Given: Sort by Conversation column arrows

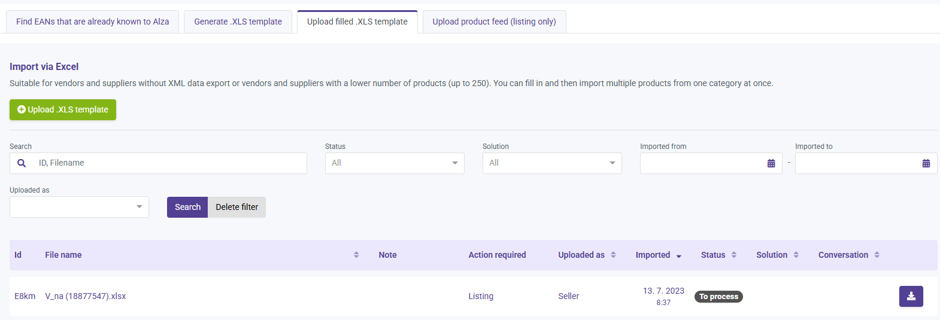Looking at the screenshot, I should [877, 255].
